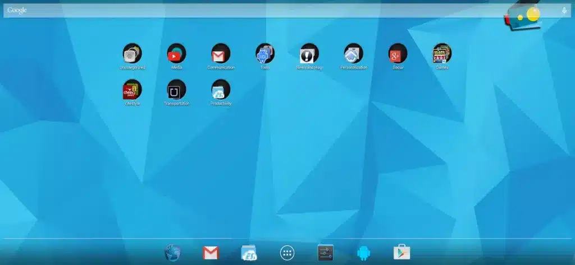Open the Productivity folder
The height and width of the screenshot is (265, 575).
click(221, 90)
